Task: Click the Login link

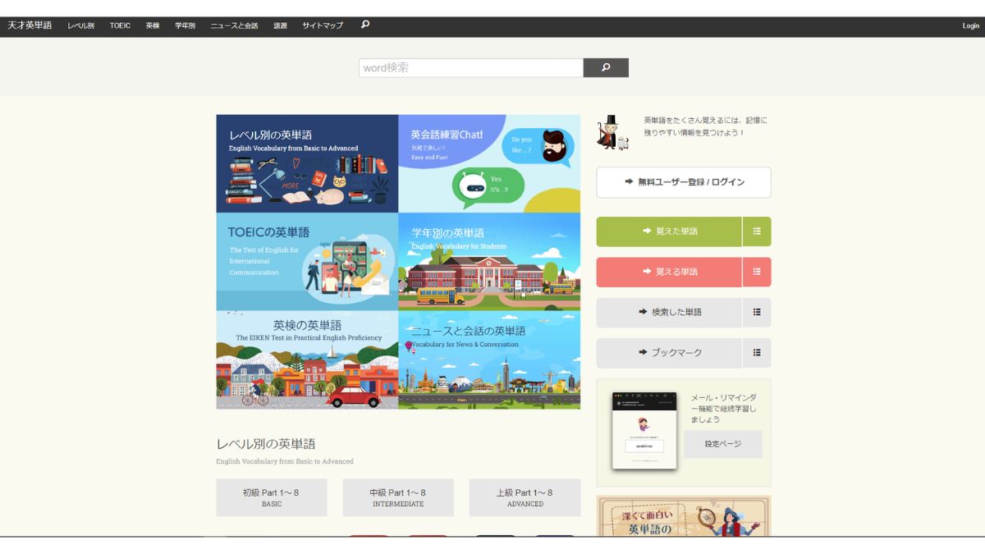Action: (x=970, y=25)
